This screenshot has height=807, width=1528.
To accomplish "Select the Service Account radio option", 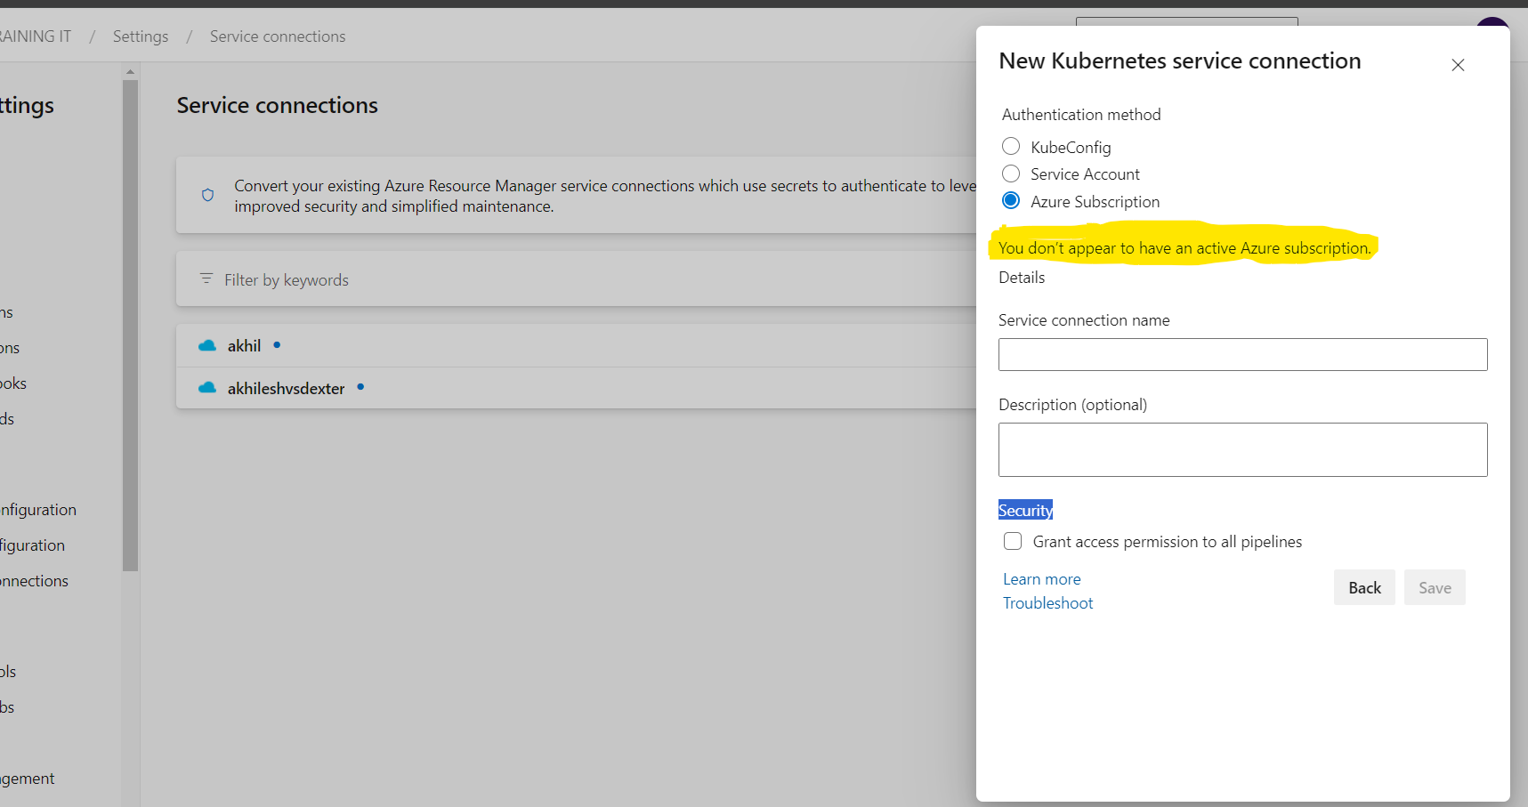I will click(1011, 174).
